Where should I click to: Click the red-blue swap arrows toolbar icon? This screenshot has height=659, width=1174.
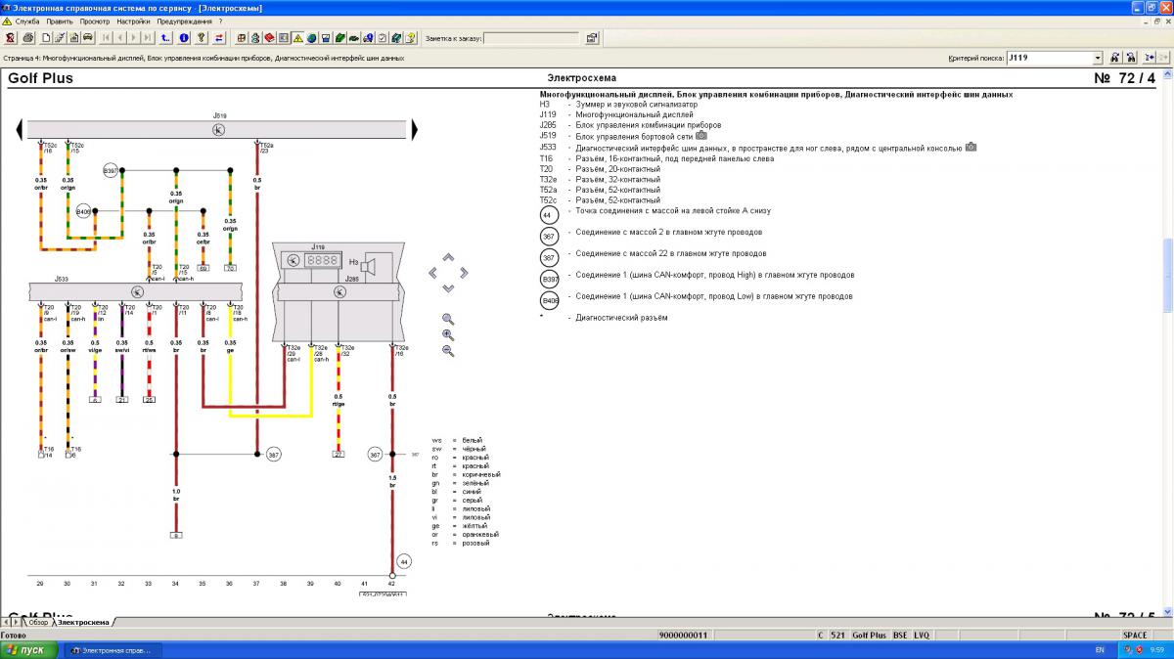point(218,39)
